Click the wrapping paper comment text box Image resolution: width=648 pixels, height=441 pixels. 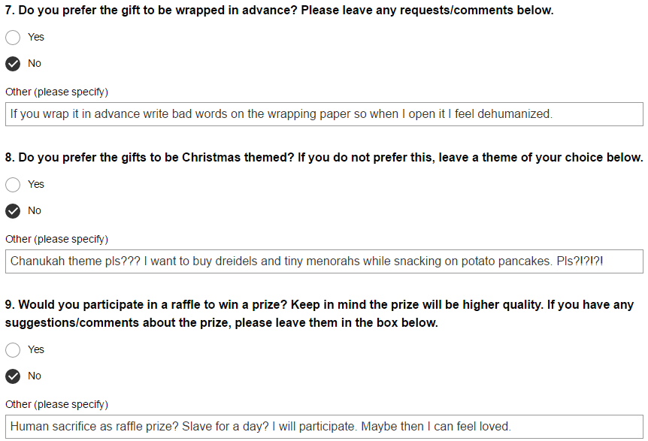click(x=324, y=114)
